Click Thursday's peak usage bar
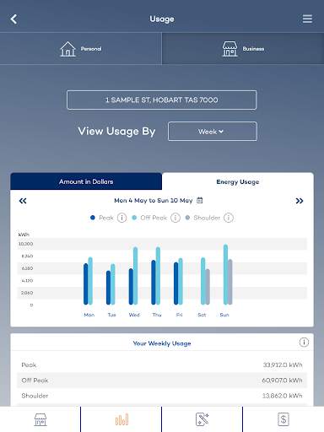The width and height of the screenshot is (324, 432). click(x=154, y=283)
